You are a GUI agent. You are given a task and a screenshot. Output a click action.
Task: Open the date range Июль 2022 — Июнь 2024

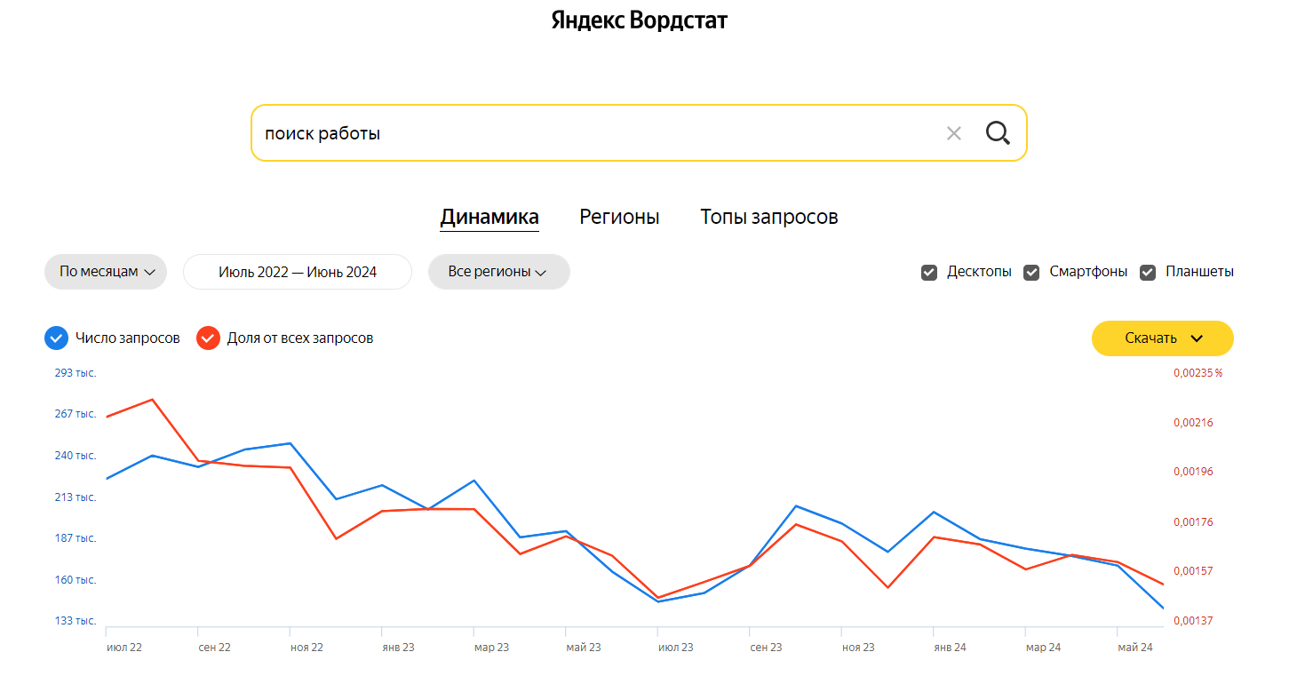pos(298,272)
